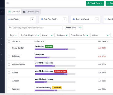Click the Waiting on Client tag
Viewport: 113px width, 95px height.
(61, 71)
